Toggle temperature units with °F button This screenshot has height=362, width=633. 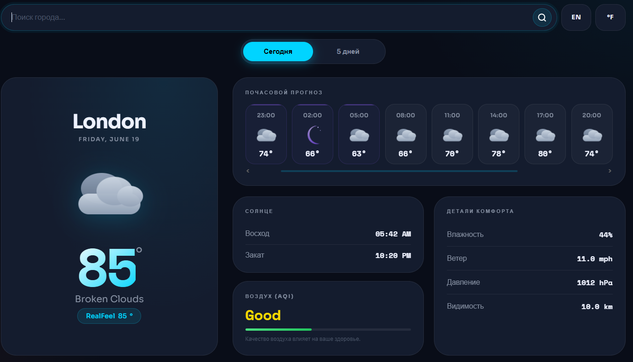coord(610,17)
